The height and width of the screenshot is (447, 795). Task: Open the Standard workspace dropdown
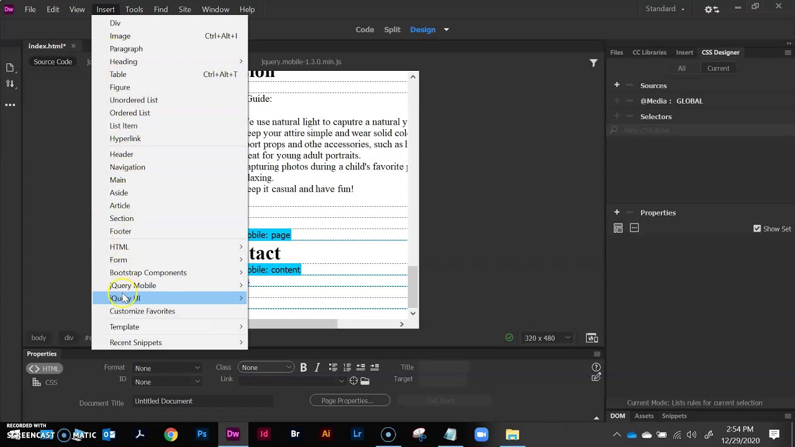(x=665, y=9)
